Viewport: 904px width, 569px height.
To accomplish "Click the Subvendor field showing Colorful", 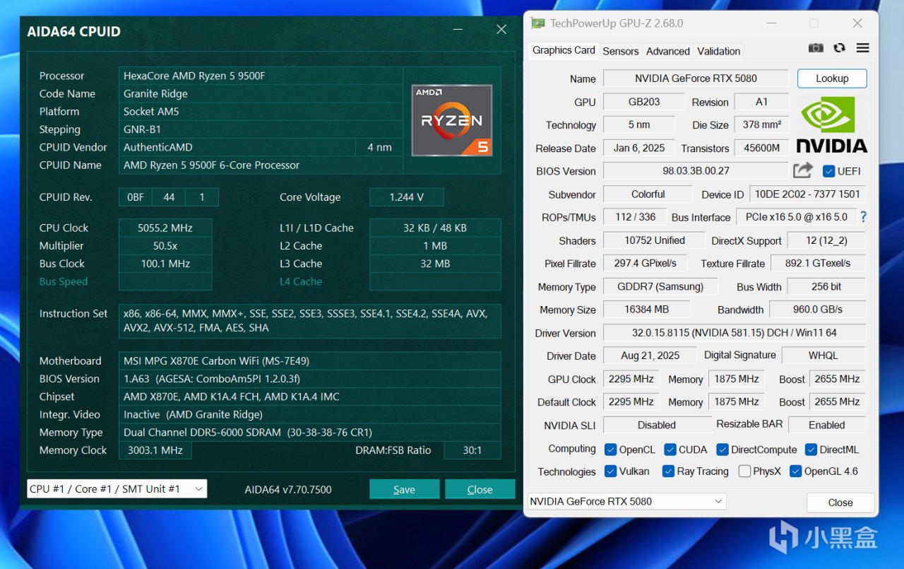I will click(x=648, y=194).
